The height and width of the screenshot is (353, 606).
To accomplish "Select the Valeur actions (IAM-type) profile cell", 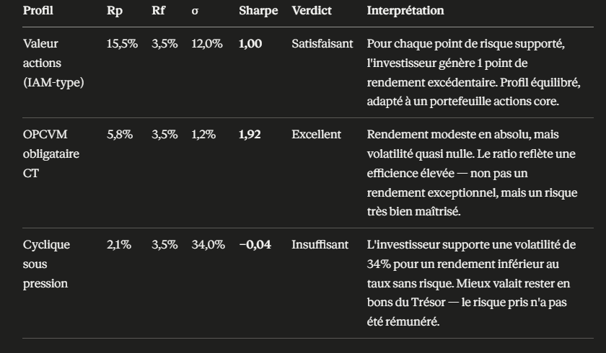I will point(53,63).
